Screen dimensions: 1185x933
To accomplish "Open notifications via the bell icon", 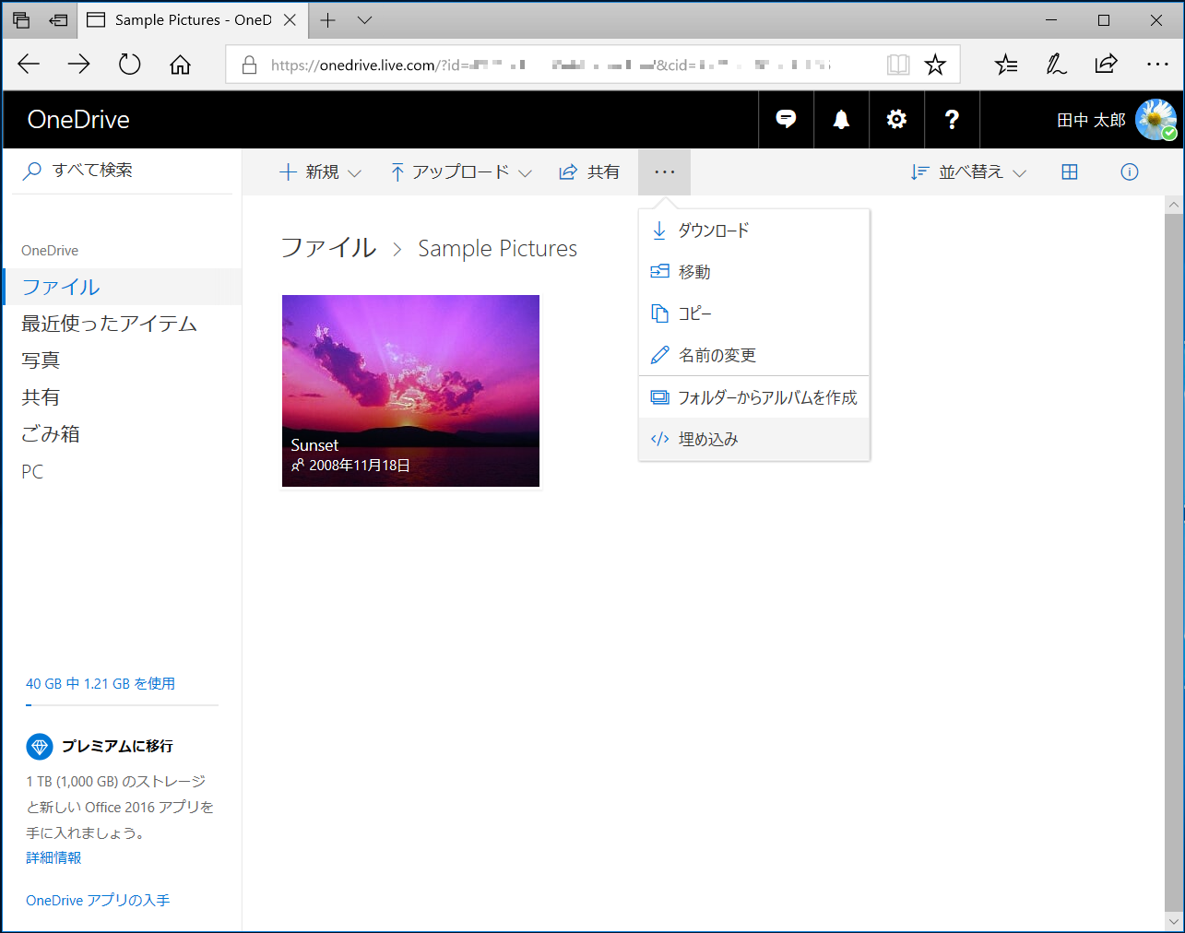I will pyautogui.click(x=840, y=119).
